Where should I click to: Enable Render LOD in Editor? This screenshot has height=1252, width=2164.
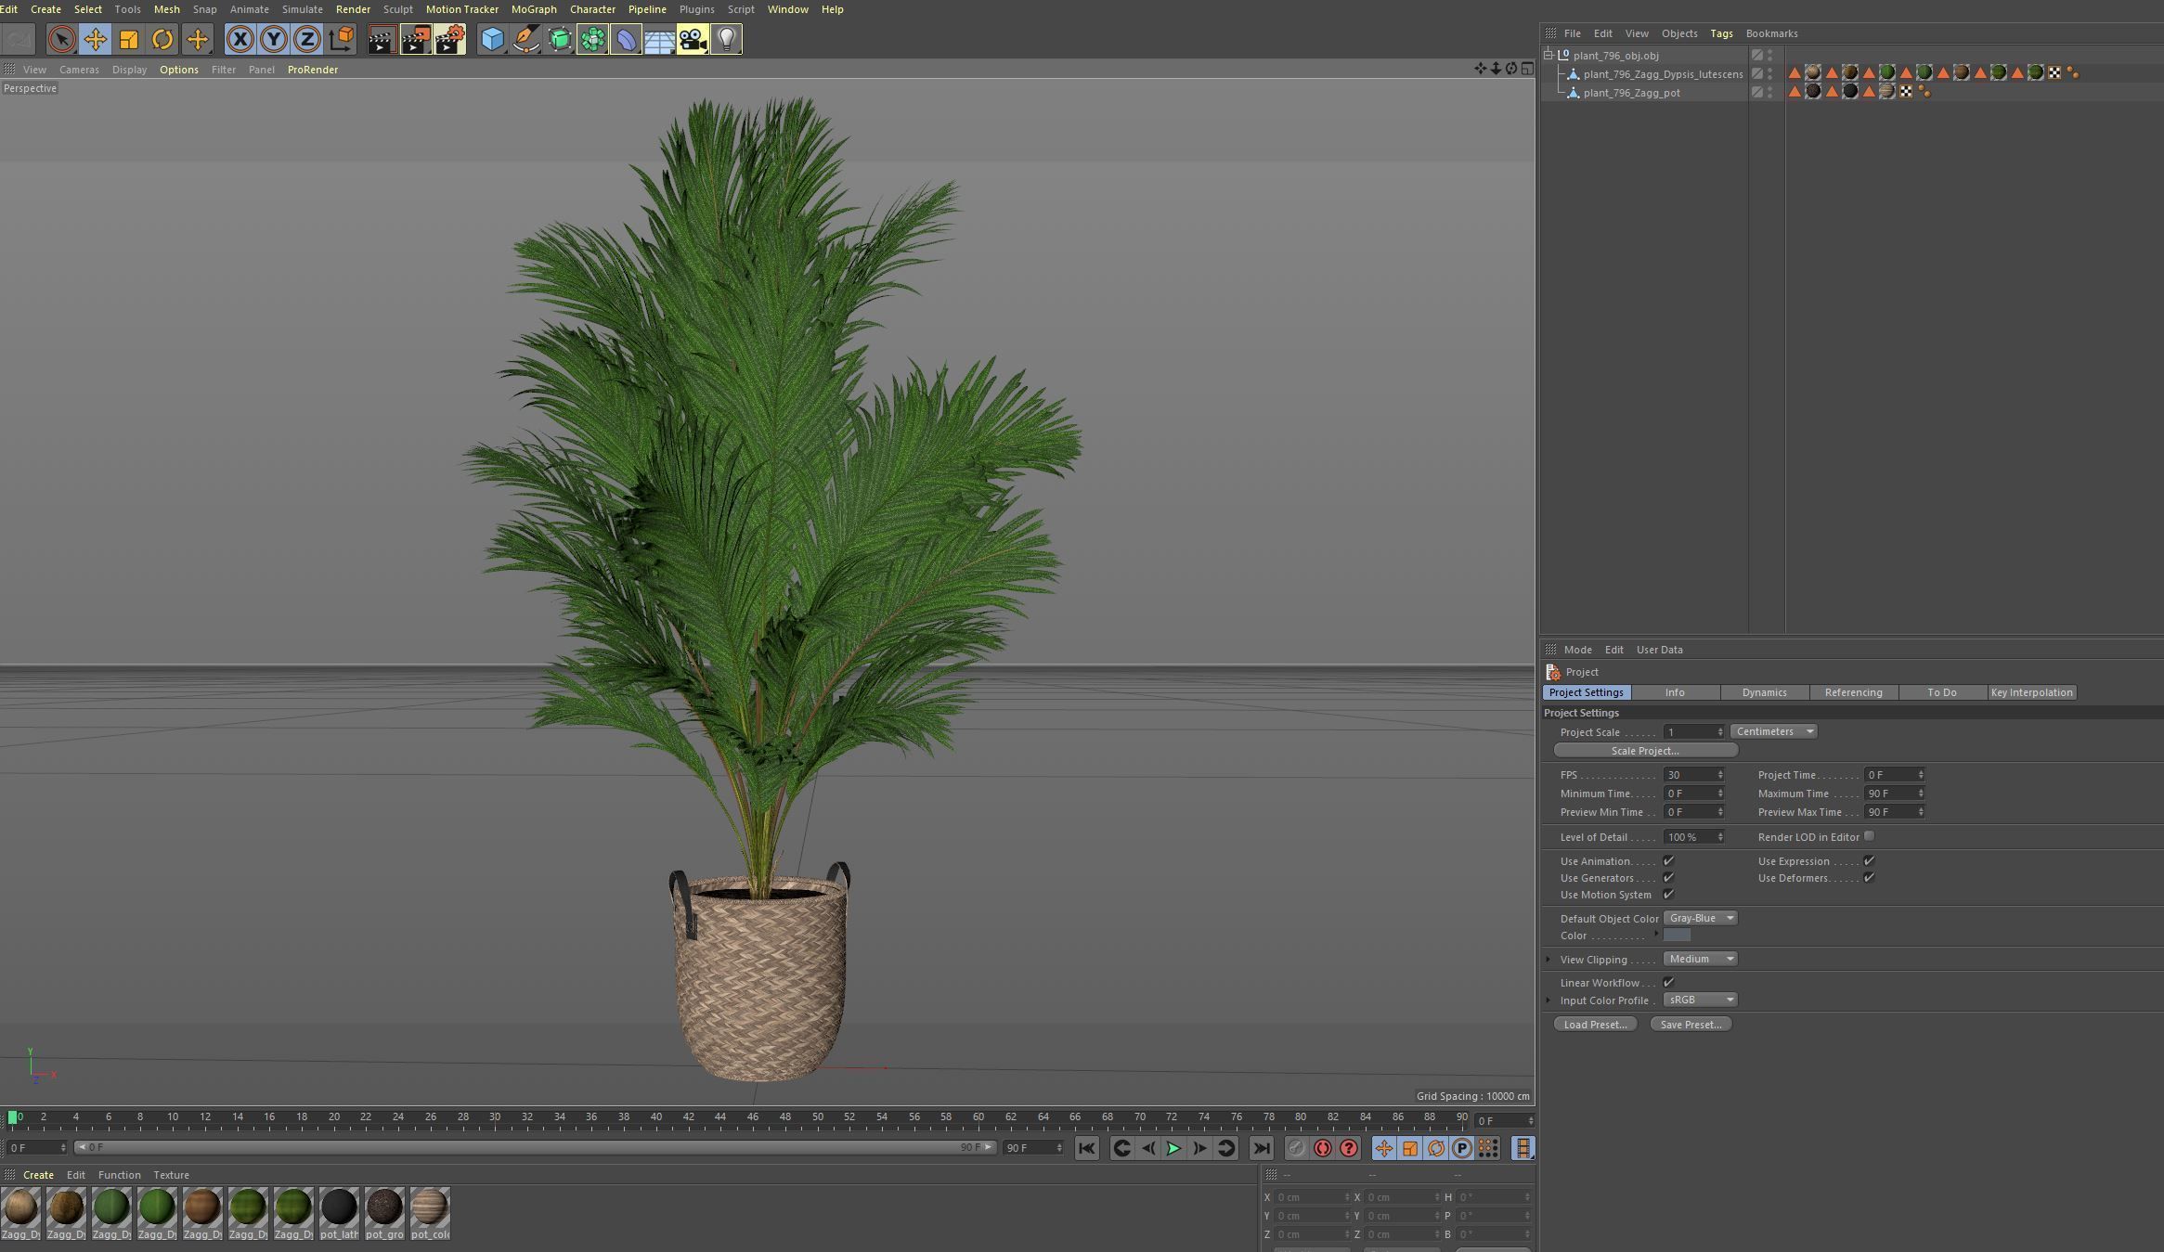point(1869,835)
